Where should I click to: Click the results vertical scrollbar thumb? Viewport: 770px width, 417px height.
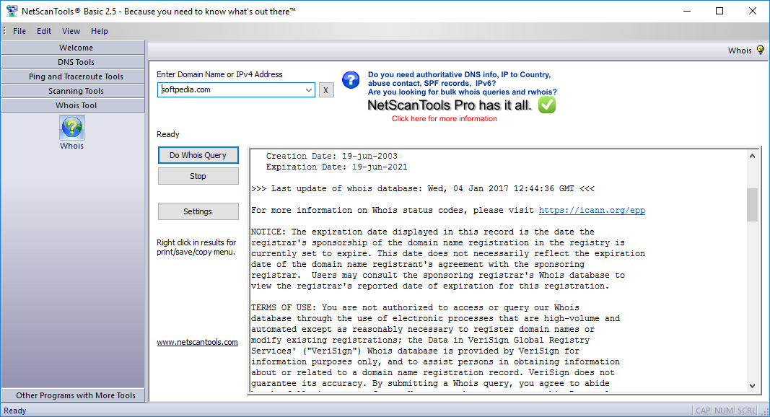coord(752,204)
